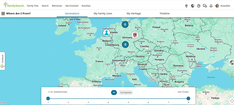The image size is (234, 105).
Task: Open the location pin icon in header
Action: click(x=186, y=6)
